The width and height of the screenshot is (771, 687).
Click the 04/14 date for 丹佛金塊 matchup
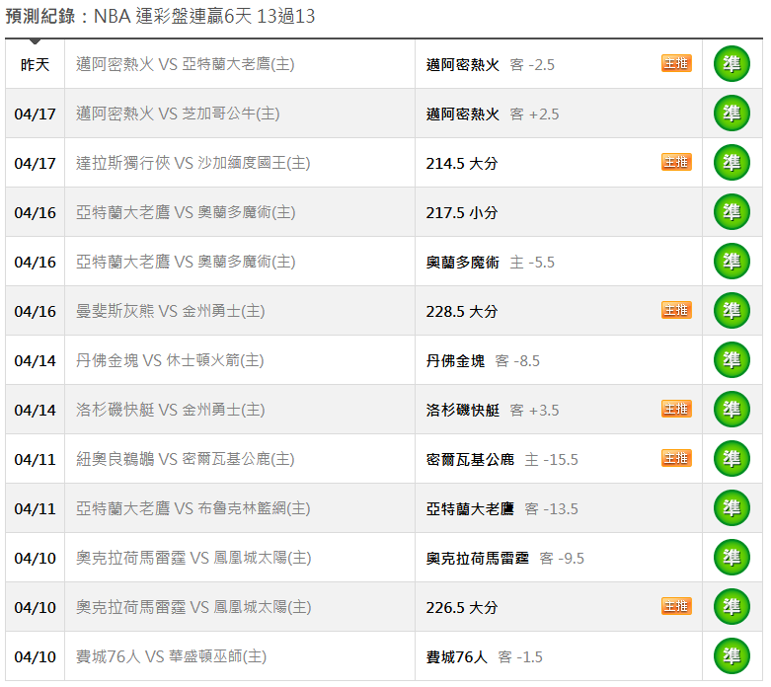pyautogui.click(x=35, y=361)
